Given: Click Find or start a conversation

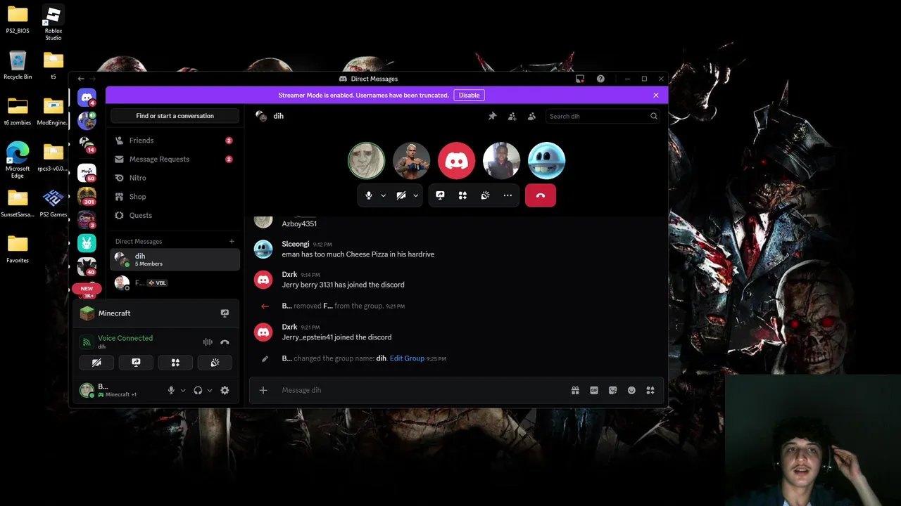Looking at the screenshot, I should 175,116.
